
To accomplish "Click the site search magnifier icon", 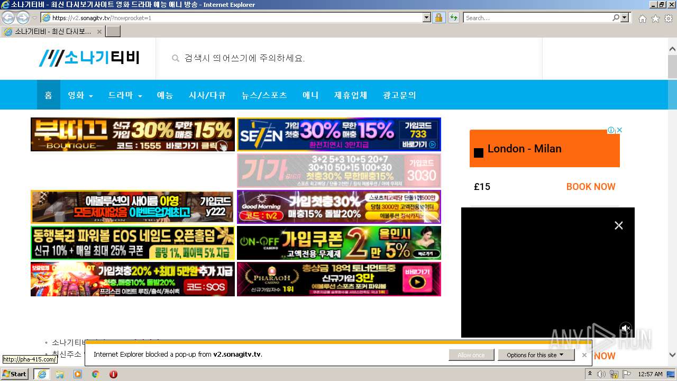I will [176, 58].
